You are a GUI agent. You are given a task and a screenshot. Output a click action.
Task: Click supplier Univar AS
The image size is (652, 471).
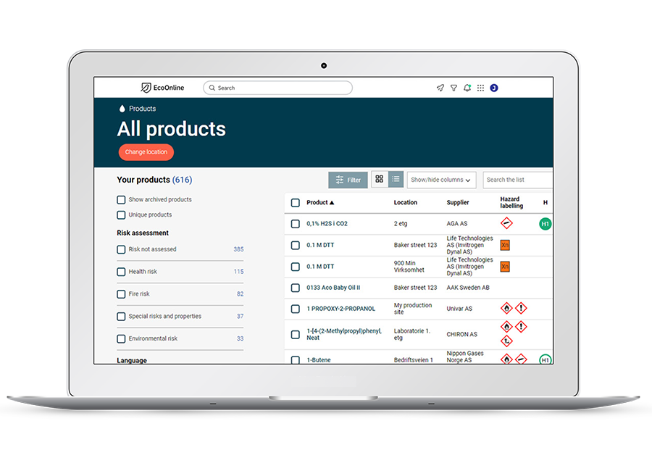(459, 309)
